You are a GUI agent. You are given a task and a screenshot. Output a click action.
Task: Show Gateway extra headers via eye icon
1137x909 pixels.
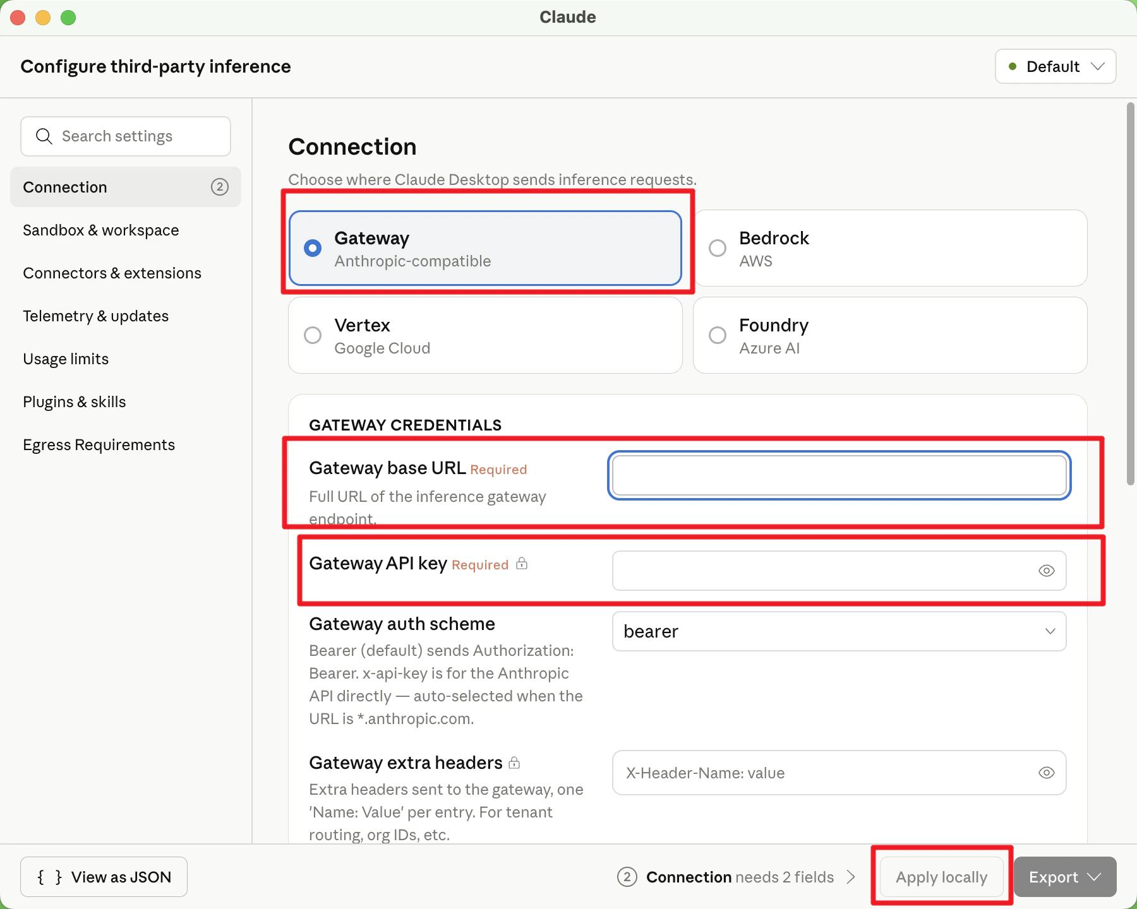[1046, 773]
